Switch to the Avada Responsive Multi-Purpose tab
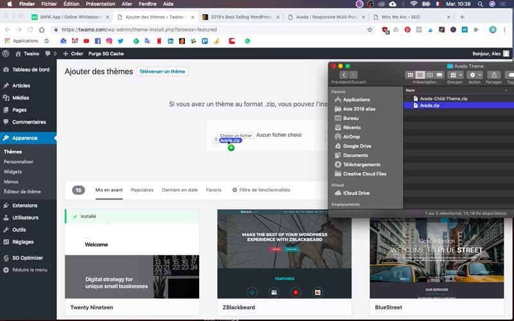 coord(326,17)
